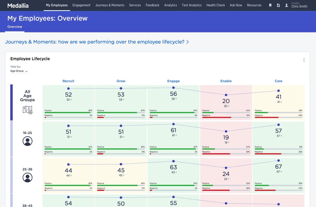Click the Recruit column header
Viewport: 316px width, 207px height.
68,81
